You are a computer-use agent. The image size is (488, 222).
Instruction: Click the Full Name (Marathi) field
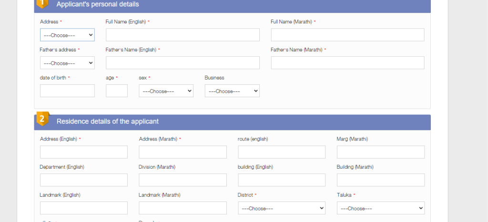pos(347,35)
